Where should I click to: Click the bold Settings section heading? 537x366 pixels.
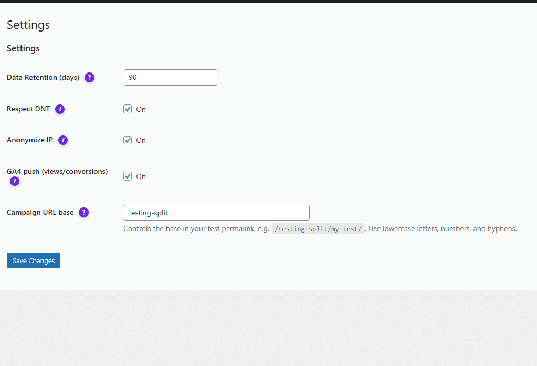pos(23,48)
